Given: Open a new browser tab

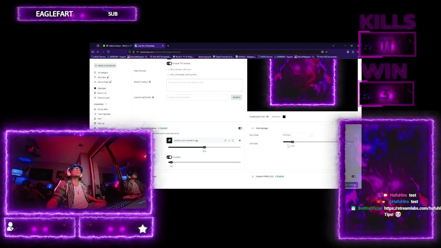Looking at the screenshot, I should point(168,46).
